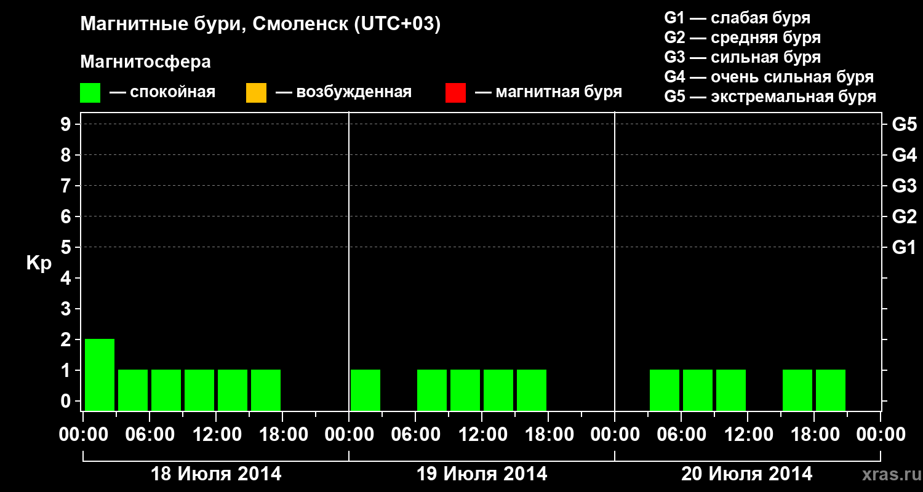Click the '18 Июля 2014' date label
Screen dimensions: 923x492
pos(216,474)
